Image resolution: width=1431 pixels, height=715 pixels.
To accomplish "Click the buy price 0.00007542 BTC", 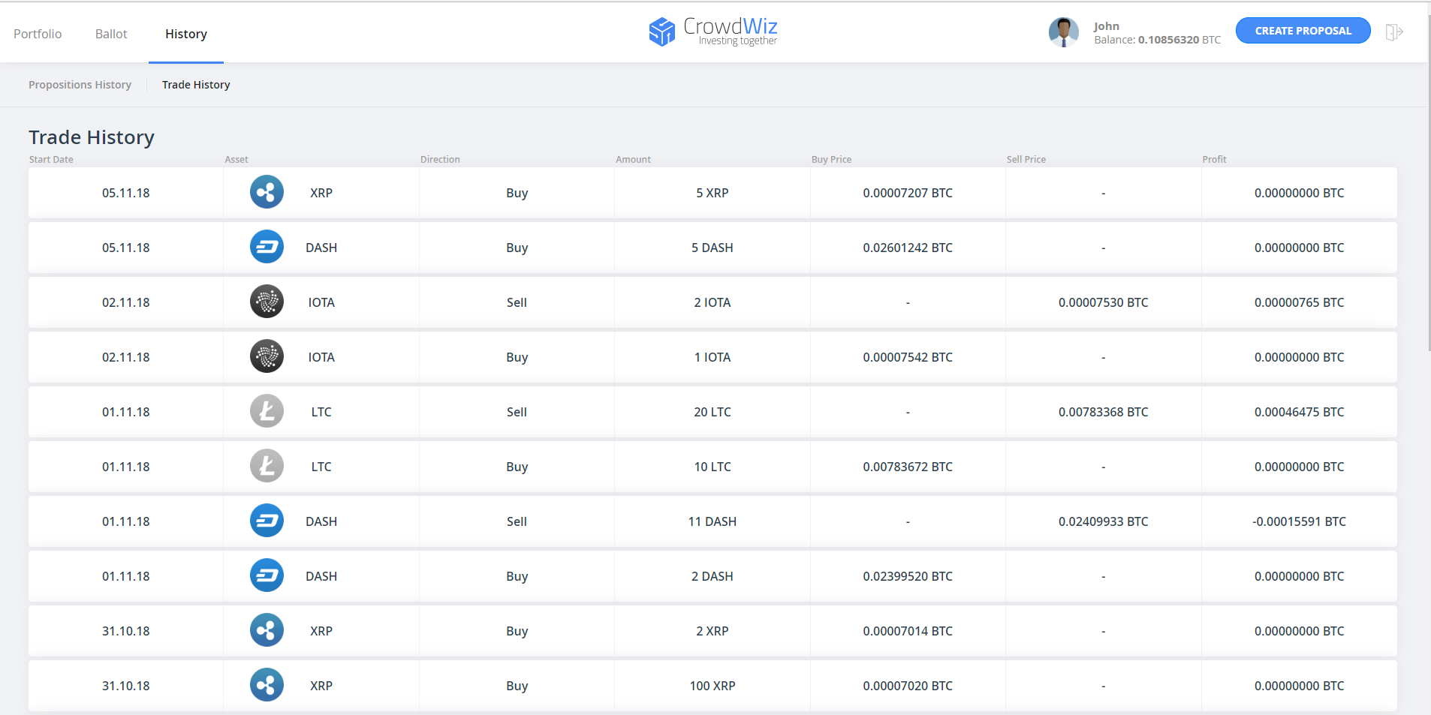I will coord(908,357).
